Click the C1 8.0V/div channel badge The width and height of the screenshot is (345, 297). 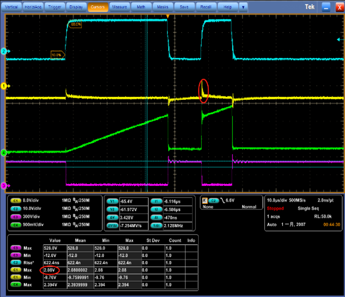tap(15, 201)
